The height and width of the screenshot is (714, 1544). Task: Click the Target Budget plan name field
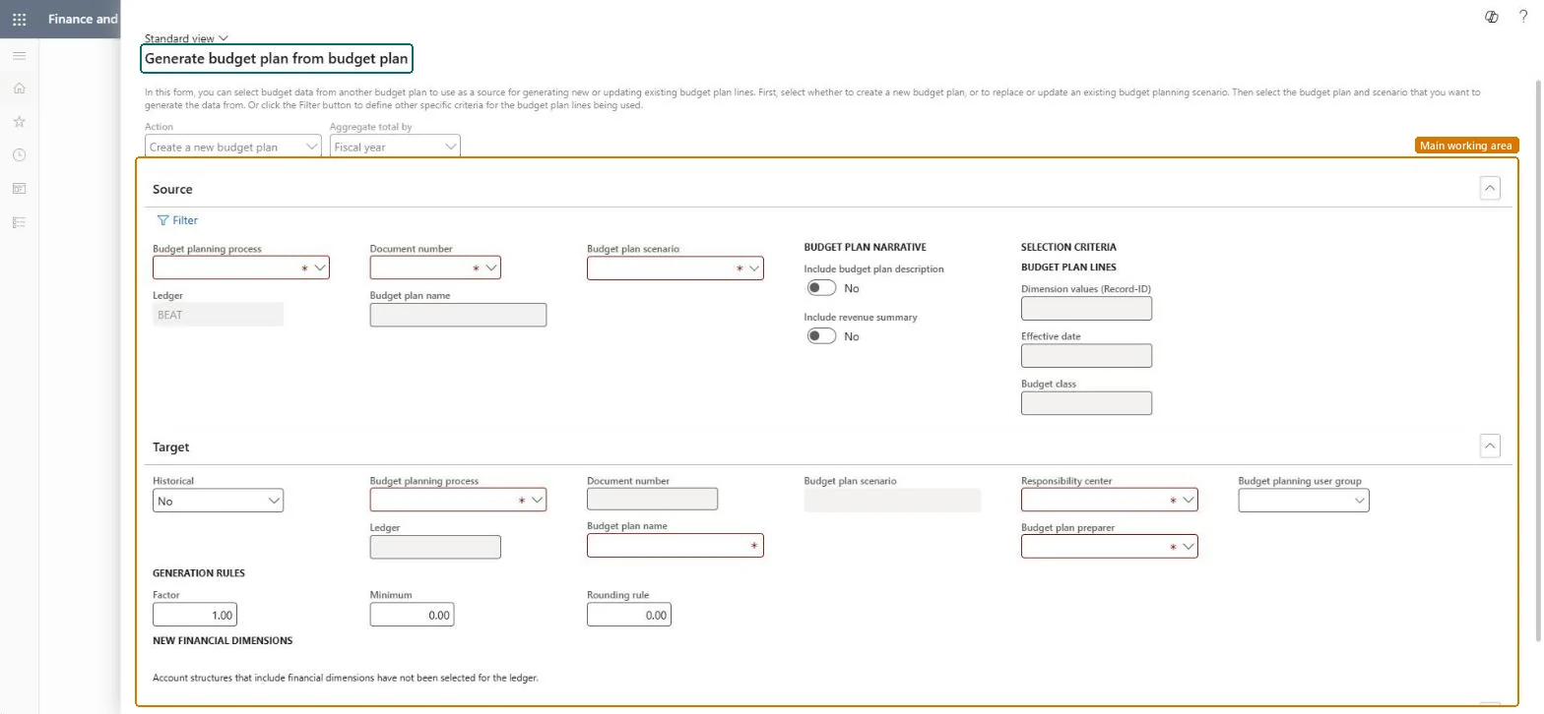[675, 545]
